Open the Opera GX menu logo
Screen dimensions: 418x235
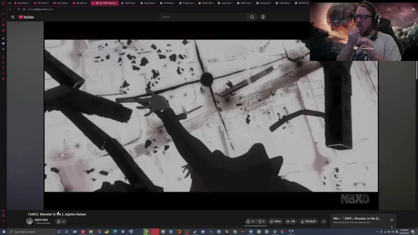[x=3, y=3]
